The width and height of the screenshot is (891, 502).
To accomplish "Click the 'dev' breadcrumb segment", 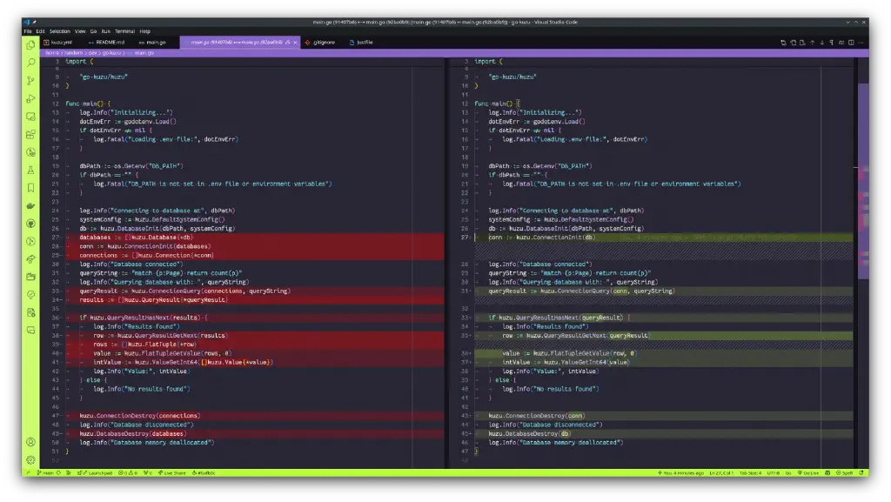I will pos(92,53).
